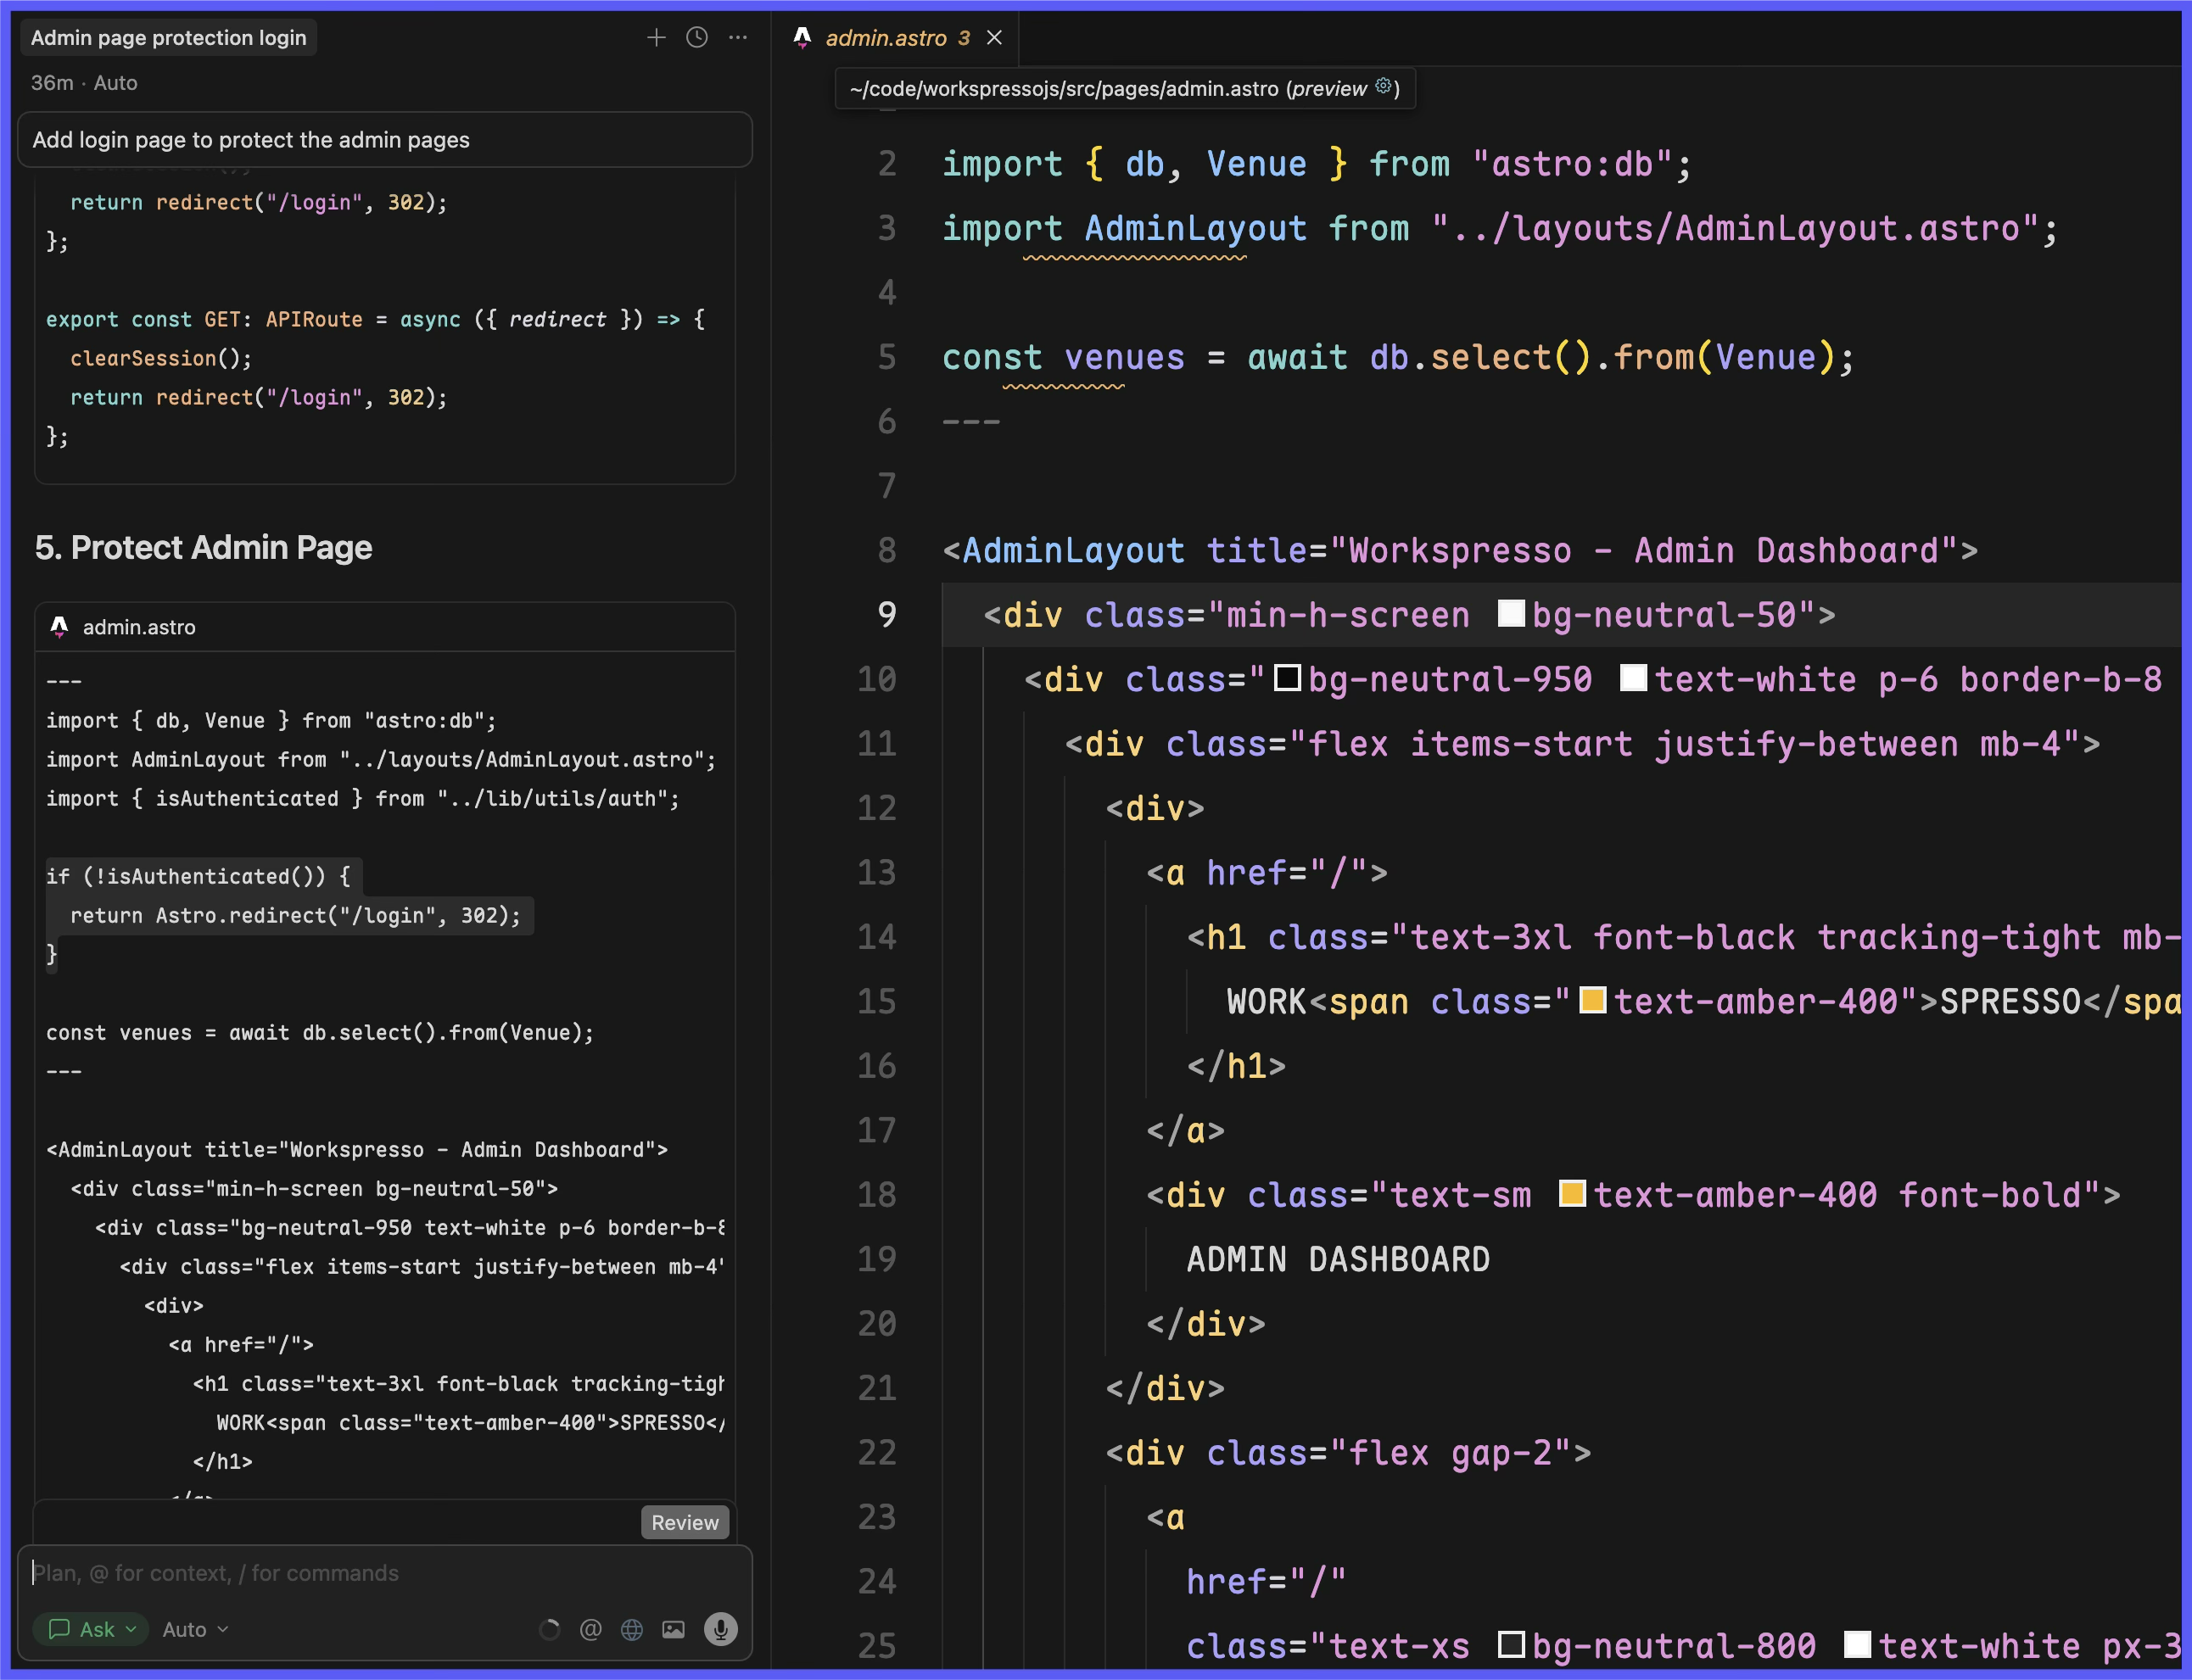Expand the Ask mode dropdown
This screenshot has width=2192, height=1680.
click(x=91, y=1629)
